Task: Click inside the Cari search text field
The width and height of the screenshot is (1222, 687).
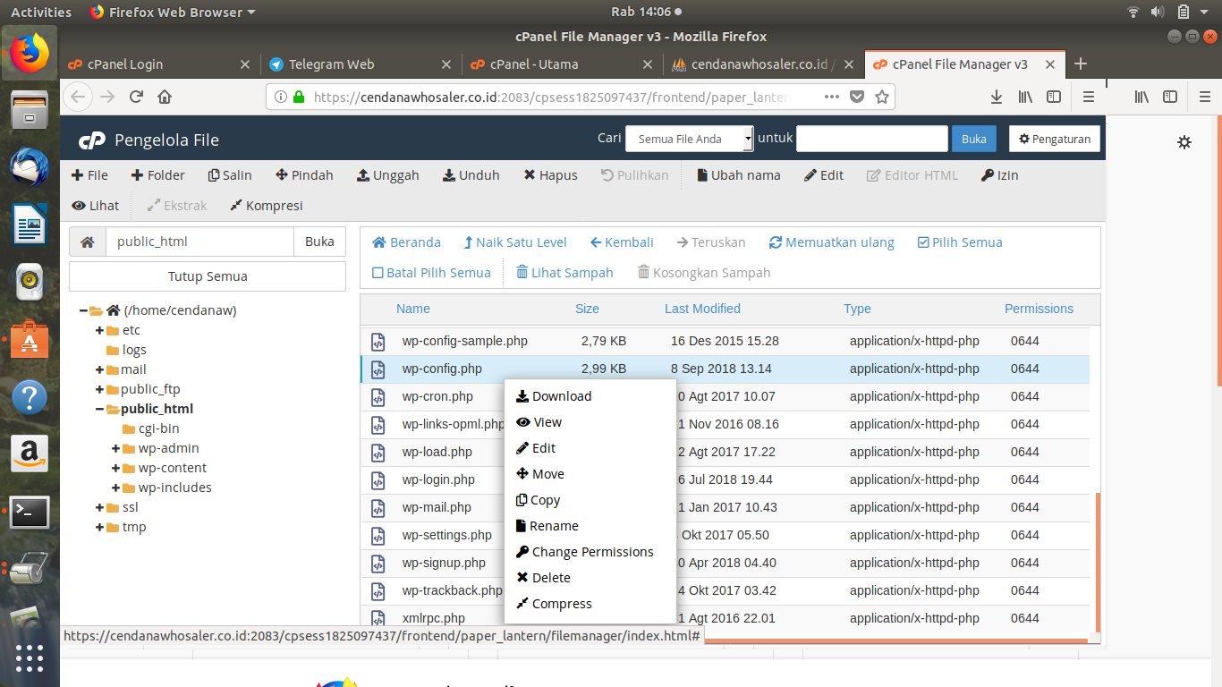Action: pyautogui.click(x=872, y=139)
